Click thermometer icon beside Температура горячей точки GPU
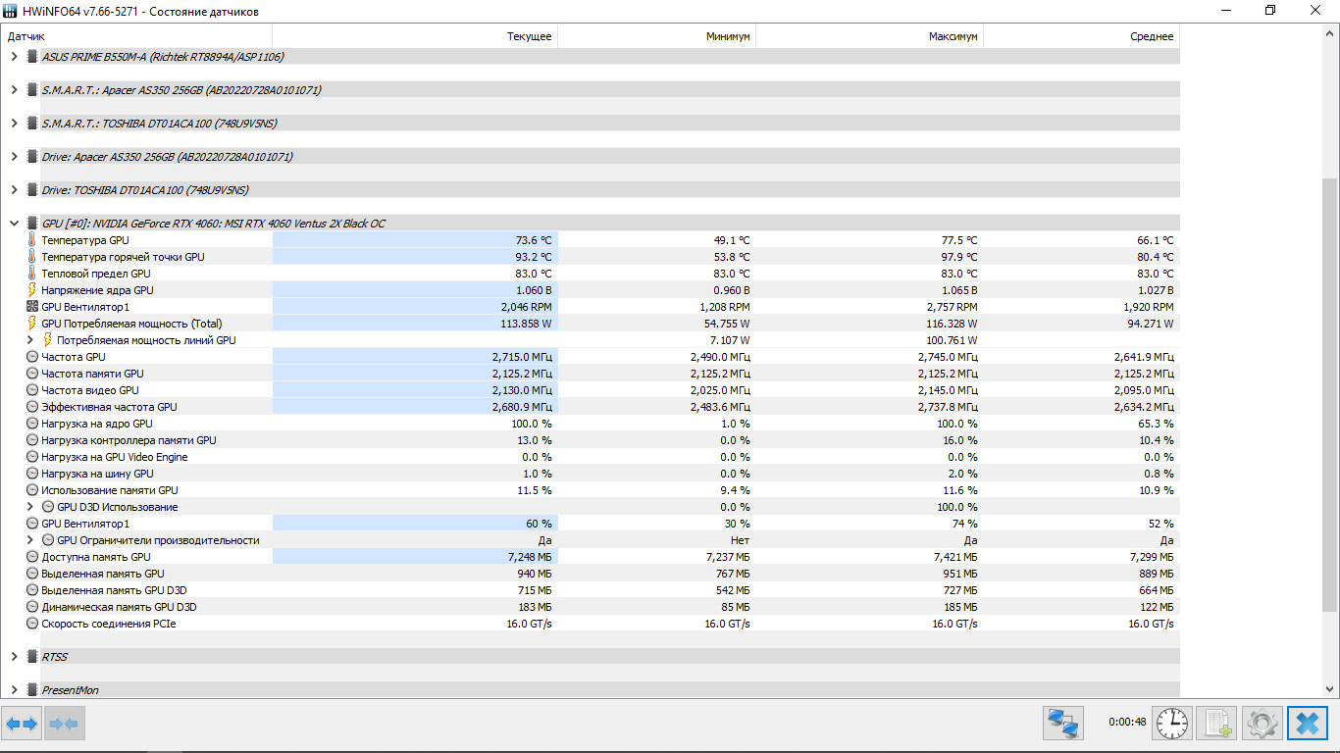Image resolution: width=1340 pixels, height=753 pixels. click(x=31, y=257)
